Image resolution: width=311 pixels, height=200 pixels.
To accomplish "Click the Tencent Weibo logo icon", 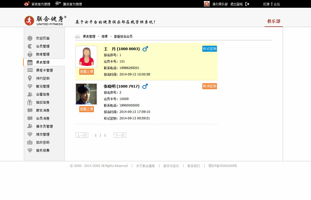I will [58, 4].
